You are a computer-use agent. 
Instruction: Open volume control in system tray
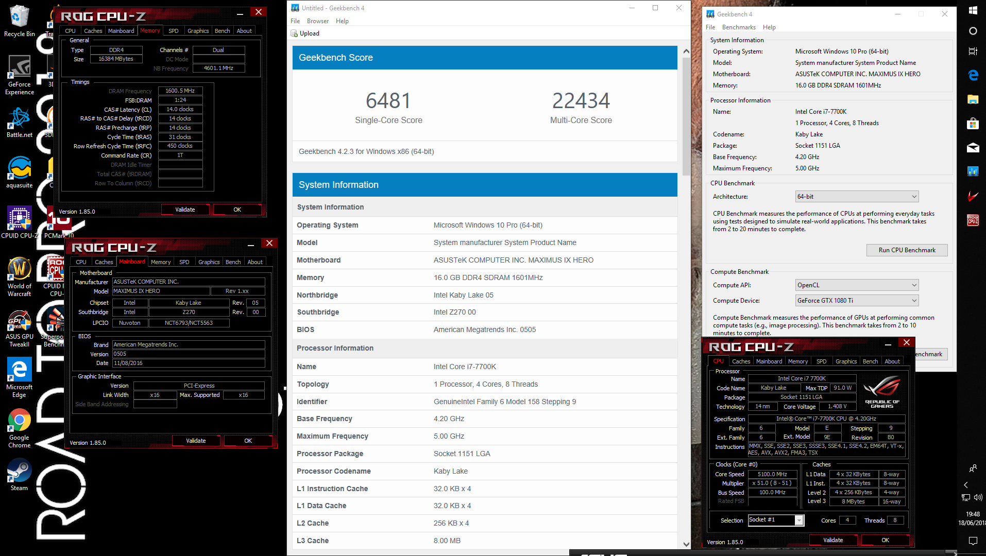(978, 497)
